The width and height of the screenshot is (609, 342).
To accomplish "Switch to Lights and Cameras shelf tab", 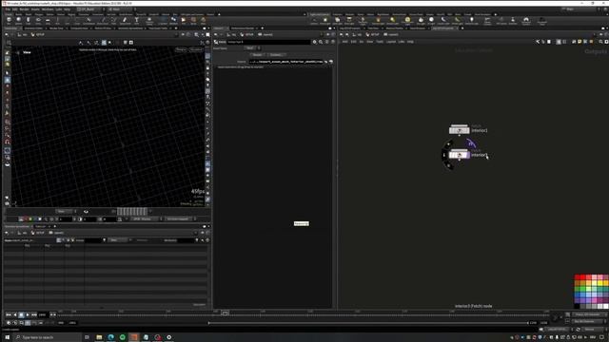I will (320, 14).
